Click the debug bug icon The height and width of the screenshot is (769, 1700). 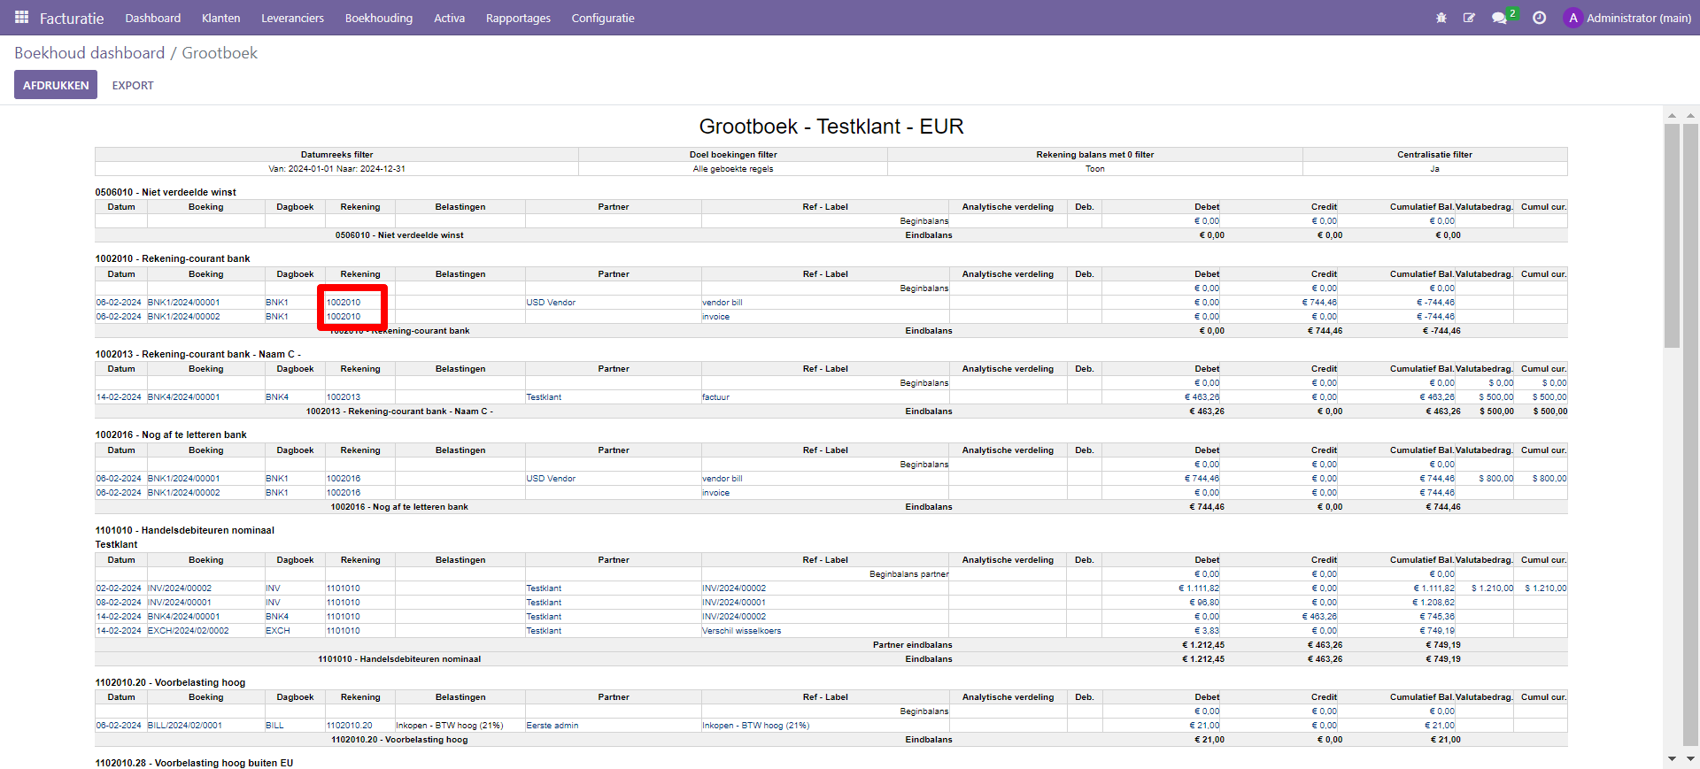point(1441,18)
